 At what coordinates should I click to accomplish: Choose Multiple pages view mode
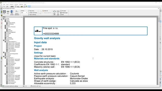64,13
